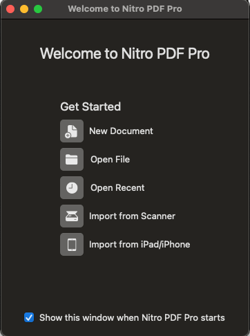This screenshot has width=250, height=336.
Task: Click the Open Recent clock icon
Action: (x=72, y=187)
